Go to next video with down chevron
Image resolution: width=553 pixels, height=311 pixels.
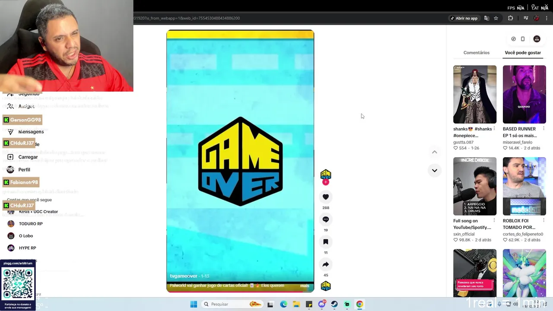click(x=435, y=171)
